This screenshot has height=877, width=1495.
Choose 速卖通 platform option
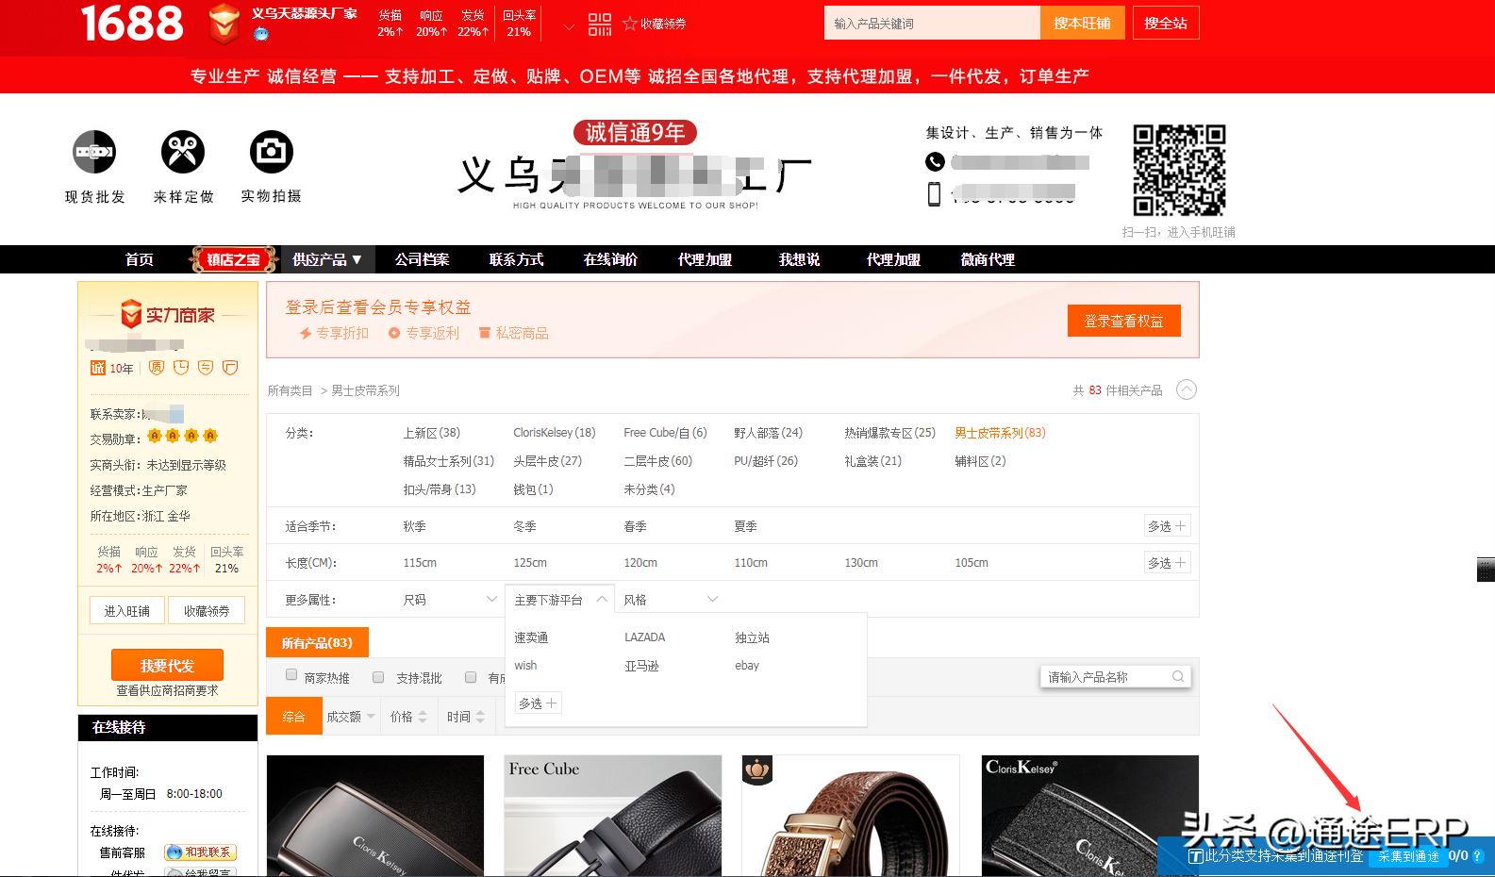pos(531,637)
